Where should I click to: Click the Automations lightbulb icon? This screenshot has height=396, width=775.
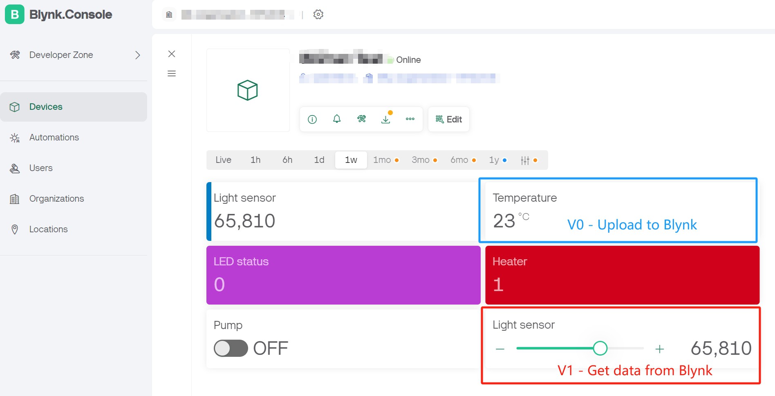coord(15,138)
